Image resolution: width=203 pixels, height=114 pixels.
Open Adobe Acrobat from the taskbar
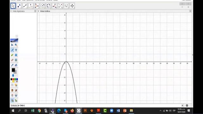[99, 111]
